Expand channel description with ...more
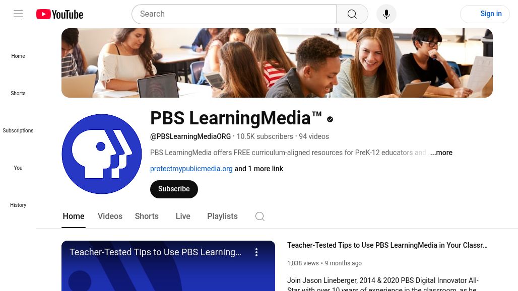518x291 pixels. tap(441, 153)
